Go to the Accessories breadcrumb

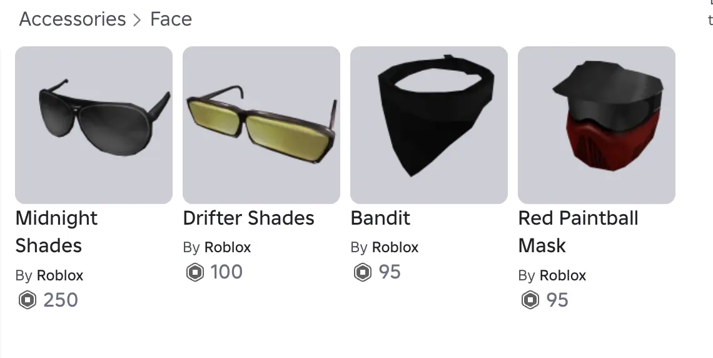pyautogui.click(x=73, y=19)
